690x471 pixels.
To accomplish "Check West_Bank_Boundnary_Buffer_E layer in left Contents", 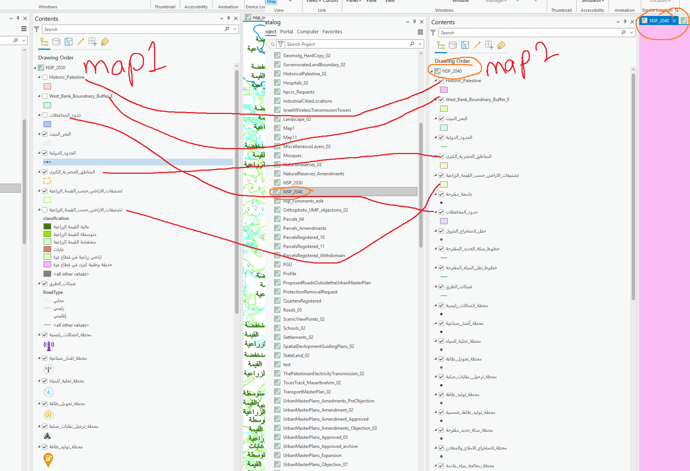I will (x=45, y=96).
